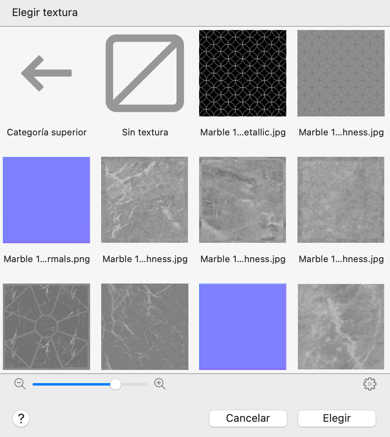Image resolution: width=390 pixels, height=437 pixels.
Task: Open help with the question mark button
Action: pos(21,419)
